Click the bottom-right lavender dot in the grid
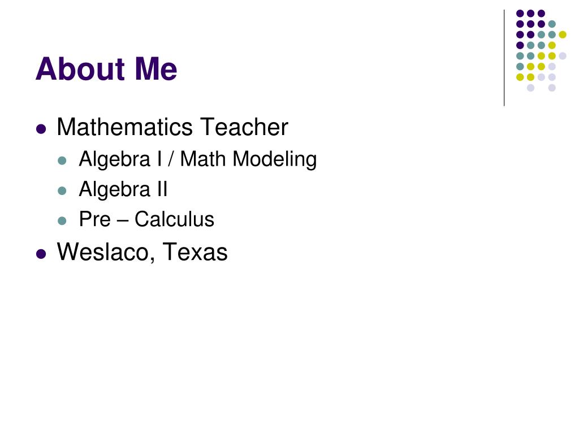 (x=552, y=88)
